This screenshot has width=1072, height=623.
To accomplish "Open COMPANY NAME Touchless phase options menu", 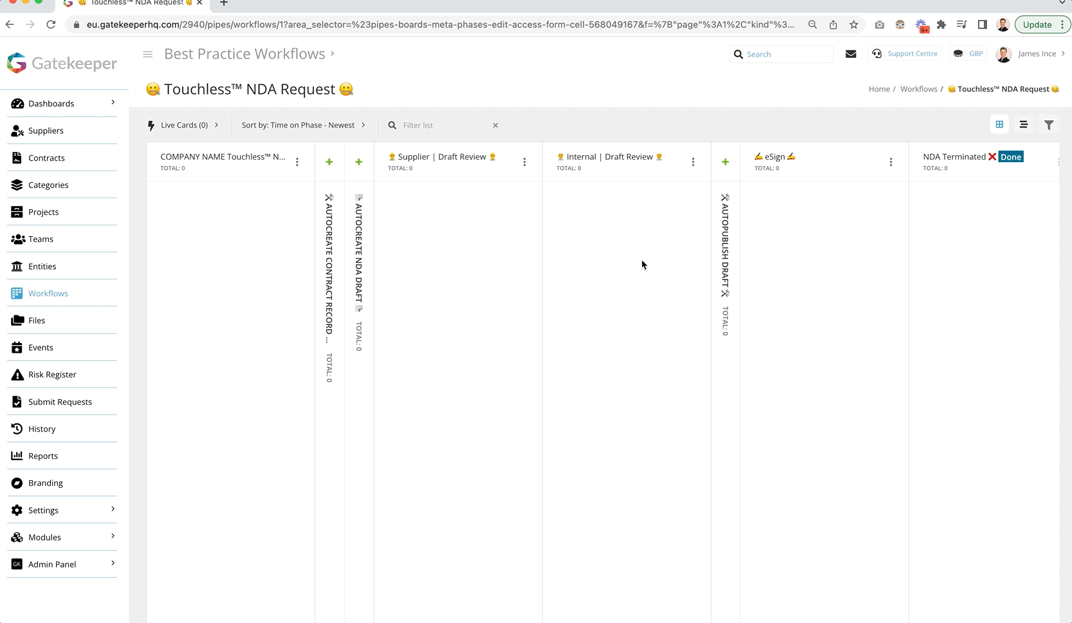I will click(297, 162).
